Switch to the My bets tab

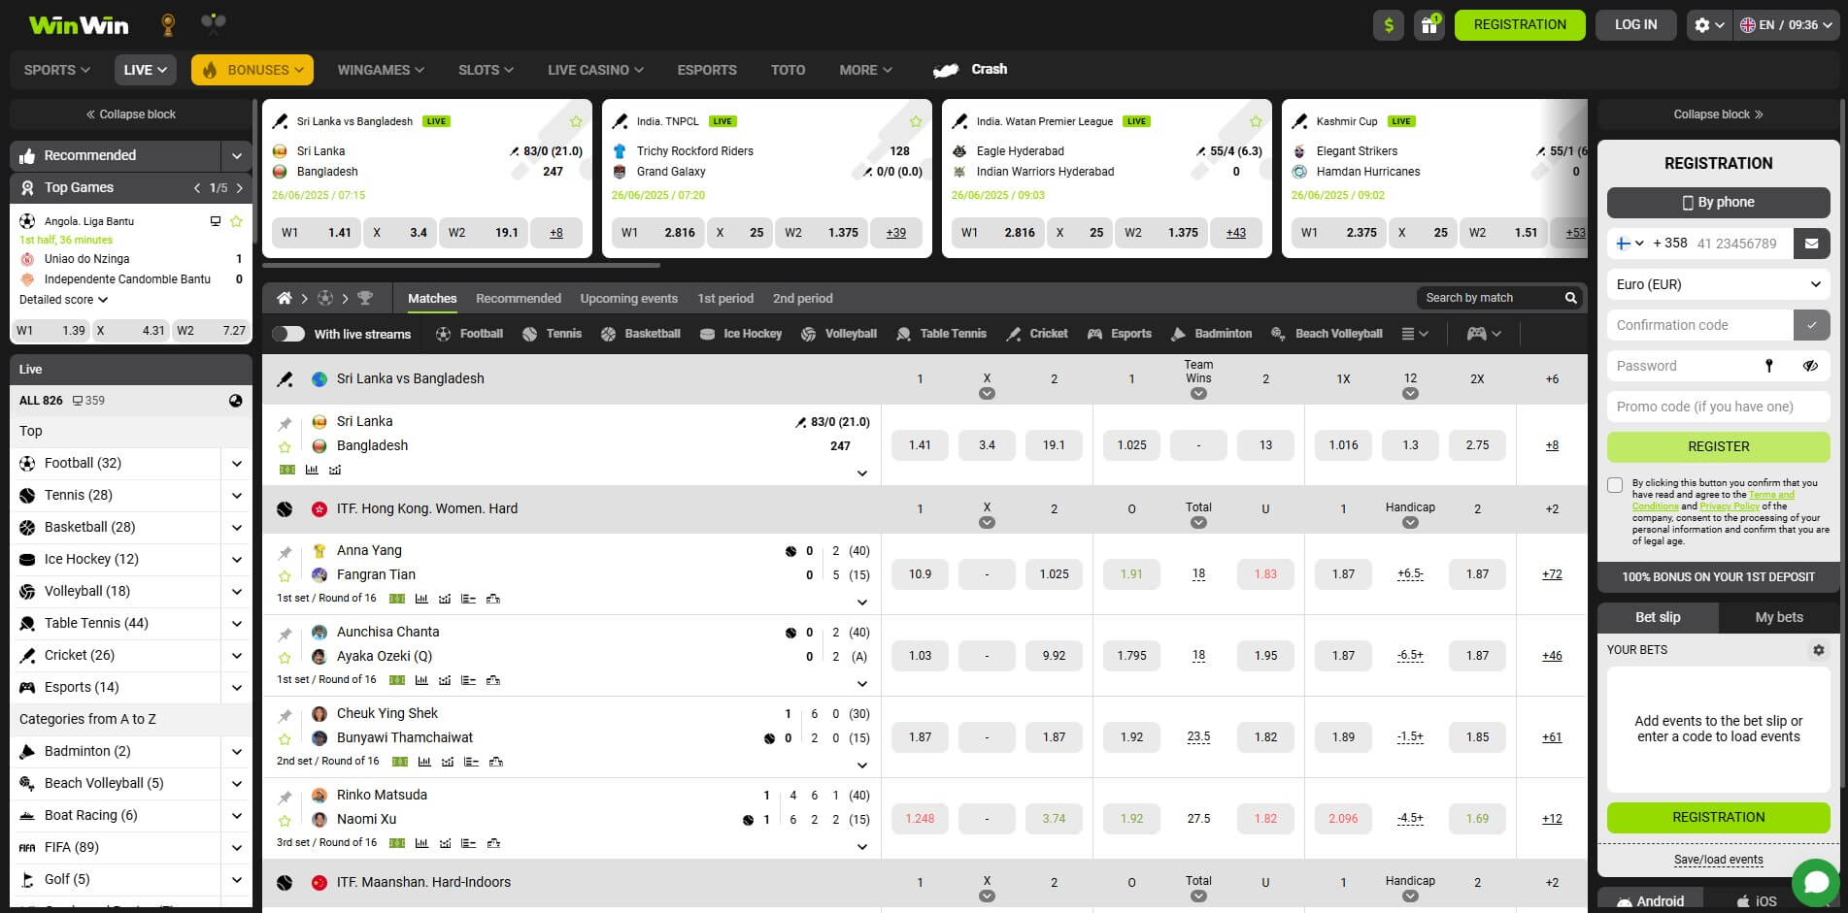coord(1778,617)
